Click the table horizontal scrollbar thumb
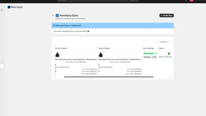The image size is (206, 116). pyautogui.click(x=109, y=77)
